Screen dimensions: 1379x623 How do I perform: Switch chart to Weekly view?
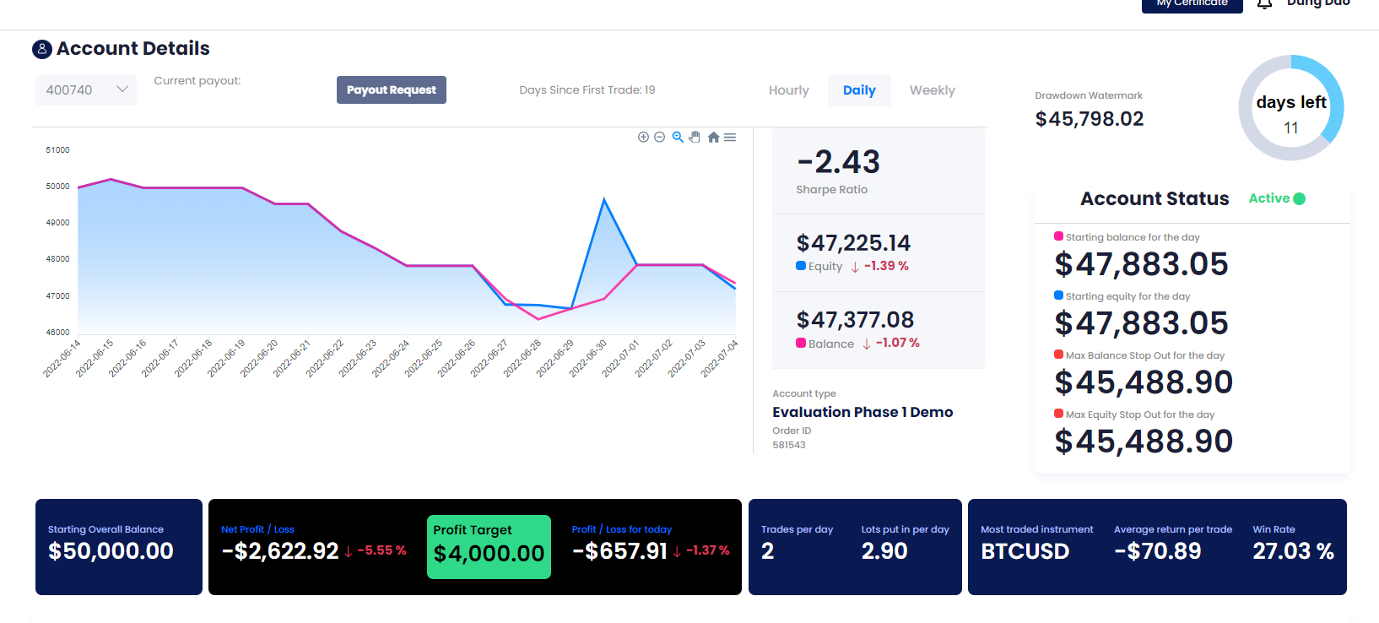point(932,90)
